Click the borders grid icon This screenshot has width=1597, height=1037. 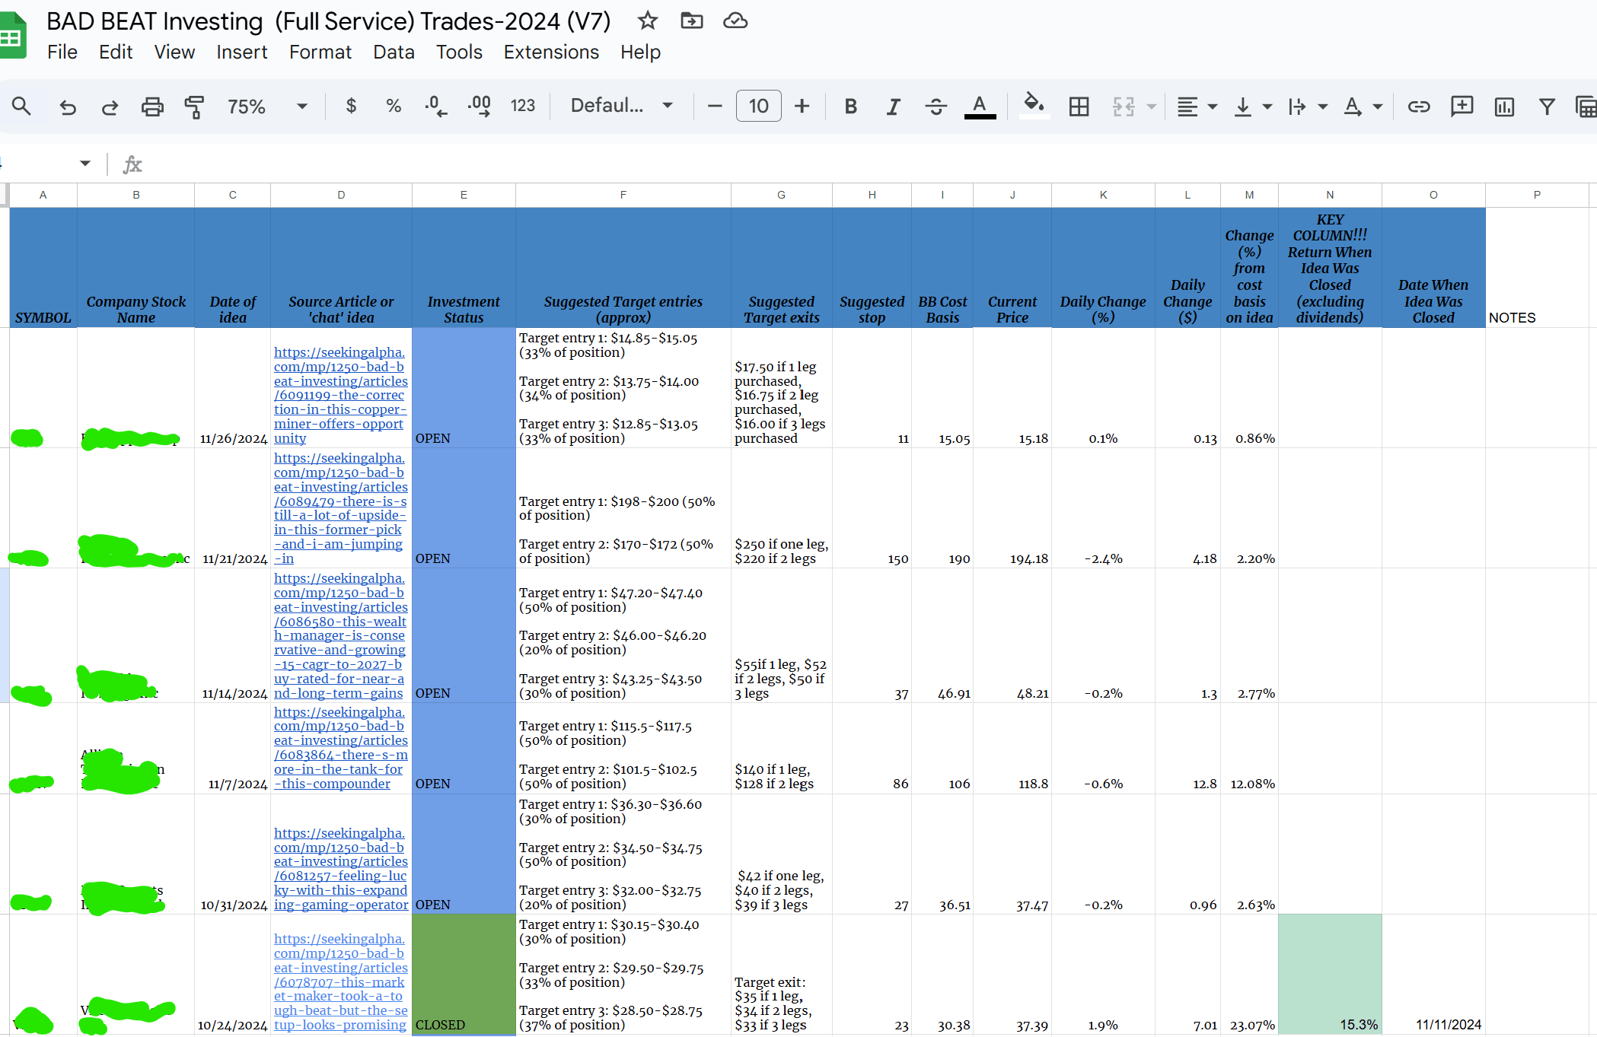click(x=1079, y=107)
